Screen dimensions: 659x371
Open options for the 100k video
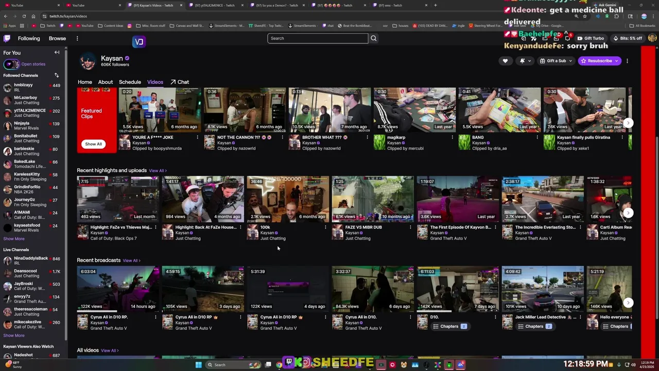pos(325,227)
